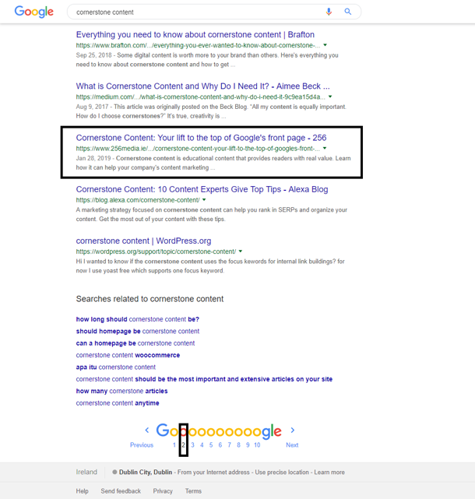Viewport: 475px width, 499px height.
Task: Go to results page 1
Action: click(174, 445)
